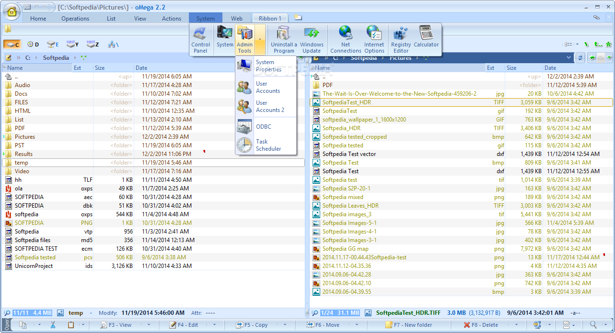Switch to network drive E
The height and width of the screenshot is (333, 615).
53,44
